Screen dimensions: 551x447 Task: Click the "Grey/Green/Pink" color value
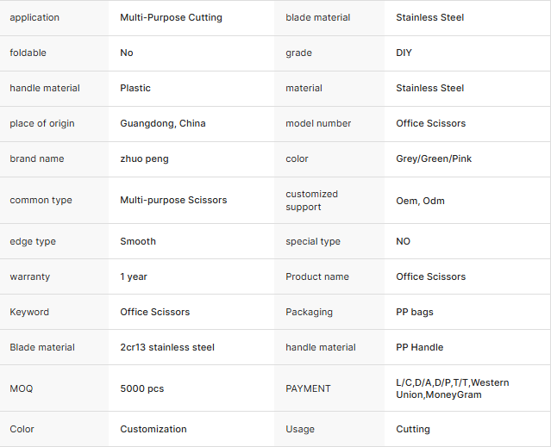[x=434, y=158]
